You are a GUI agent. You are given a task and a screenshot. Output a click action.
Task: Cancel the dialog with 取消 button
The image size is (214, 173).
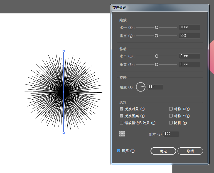190,151
